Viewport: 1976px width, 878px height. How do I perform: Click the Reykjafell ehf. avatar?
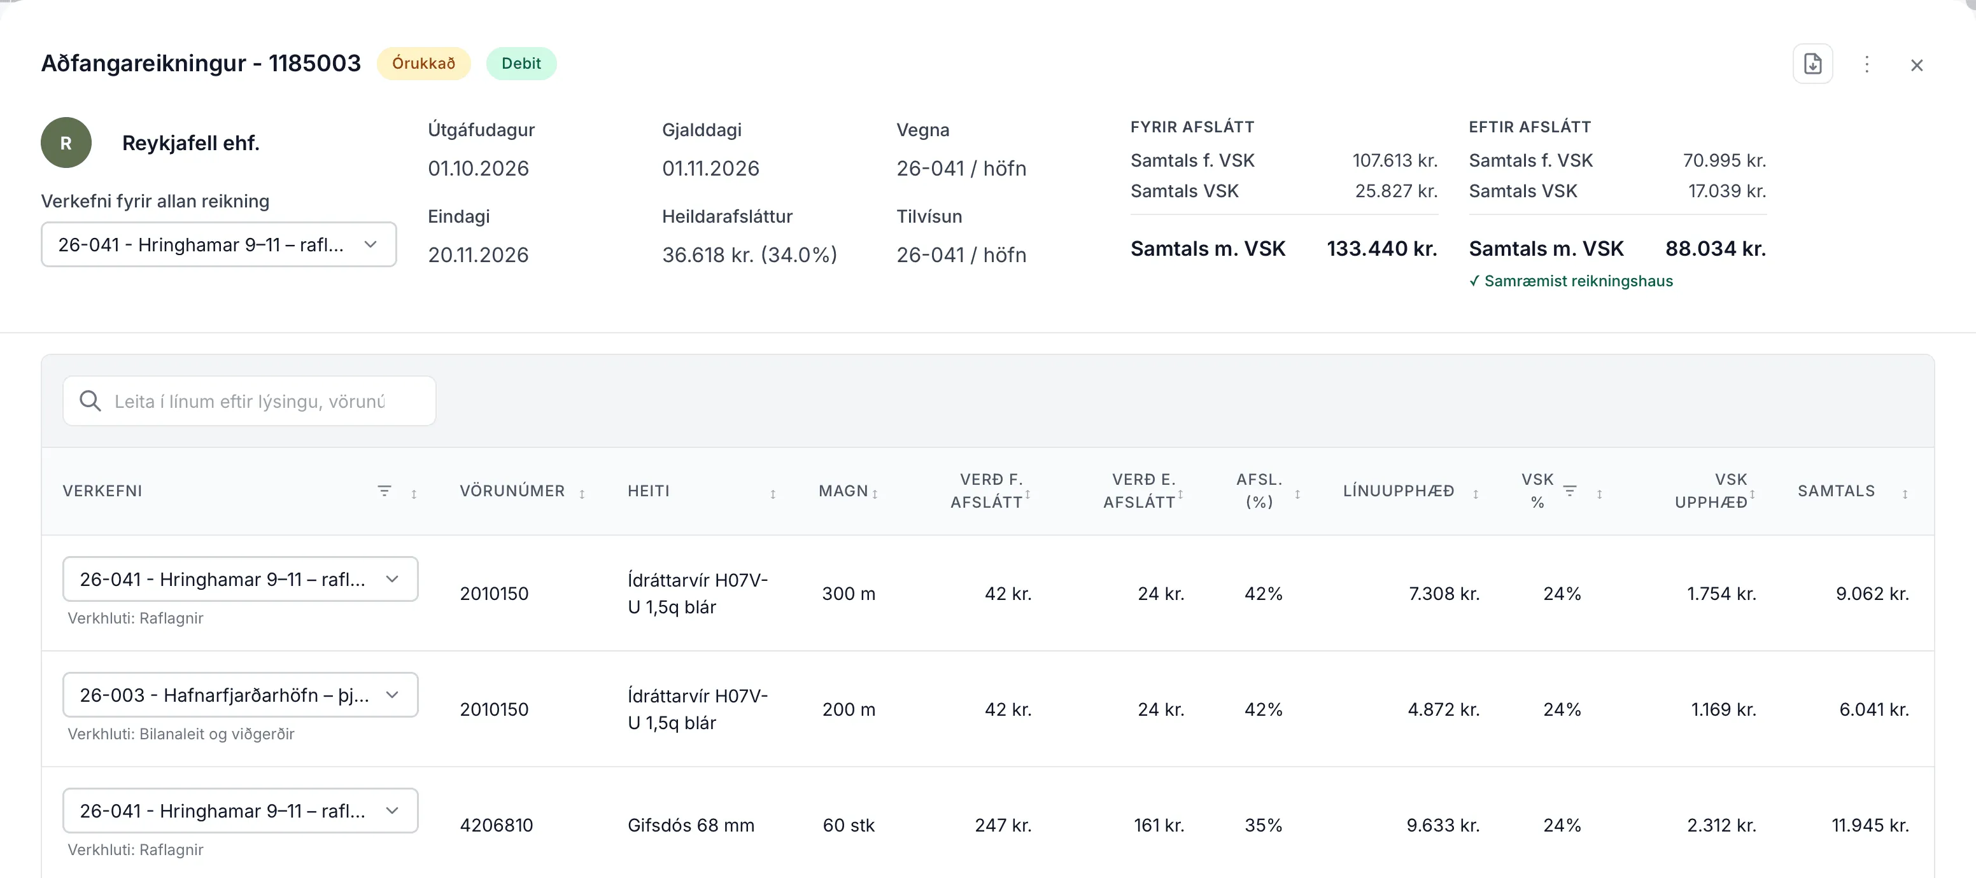66,143
